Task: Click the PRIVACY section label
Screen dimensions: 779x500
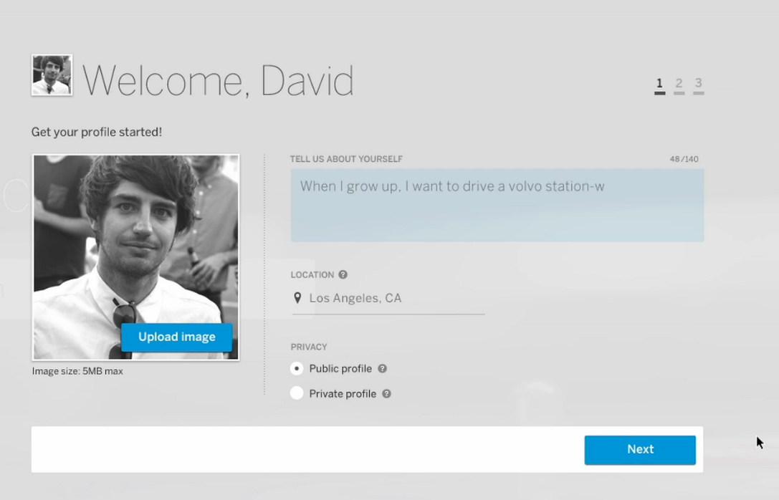Action: coord(309,347)
